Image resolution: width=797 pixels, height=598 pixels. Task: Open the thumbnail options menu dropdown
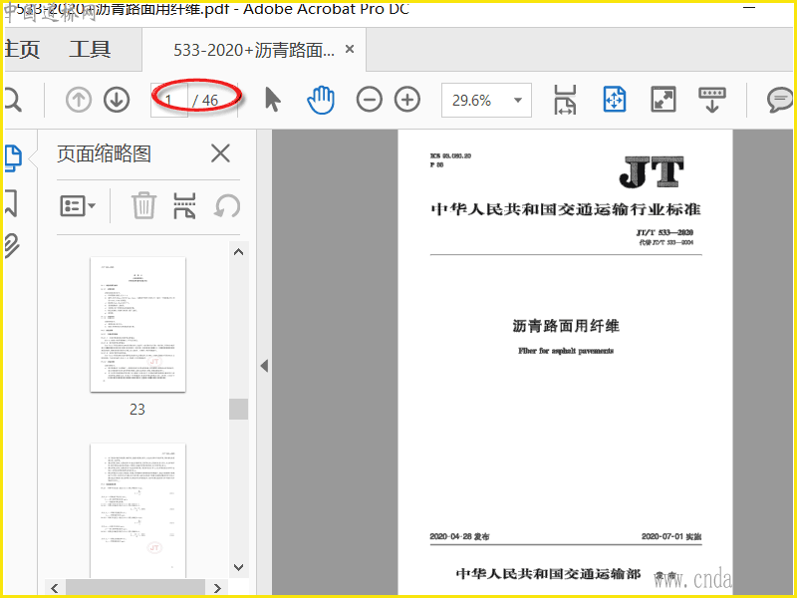tap(78, 206)
